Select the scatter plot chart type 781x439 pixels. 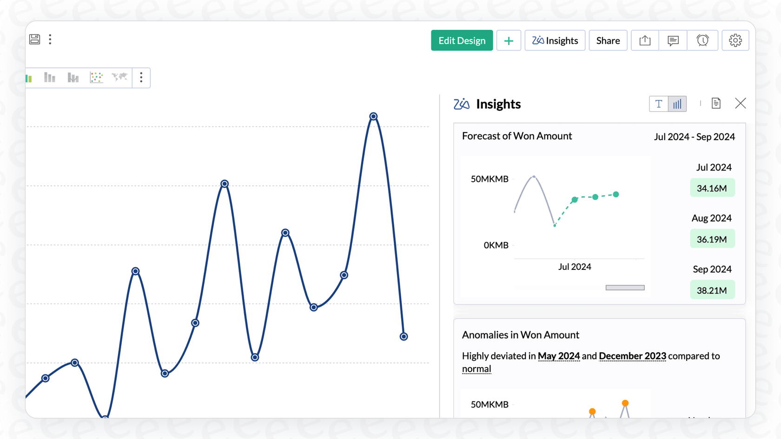point(97,78)
